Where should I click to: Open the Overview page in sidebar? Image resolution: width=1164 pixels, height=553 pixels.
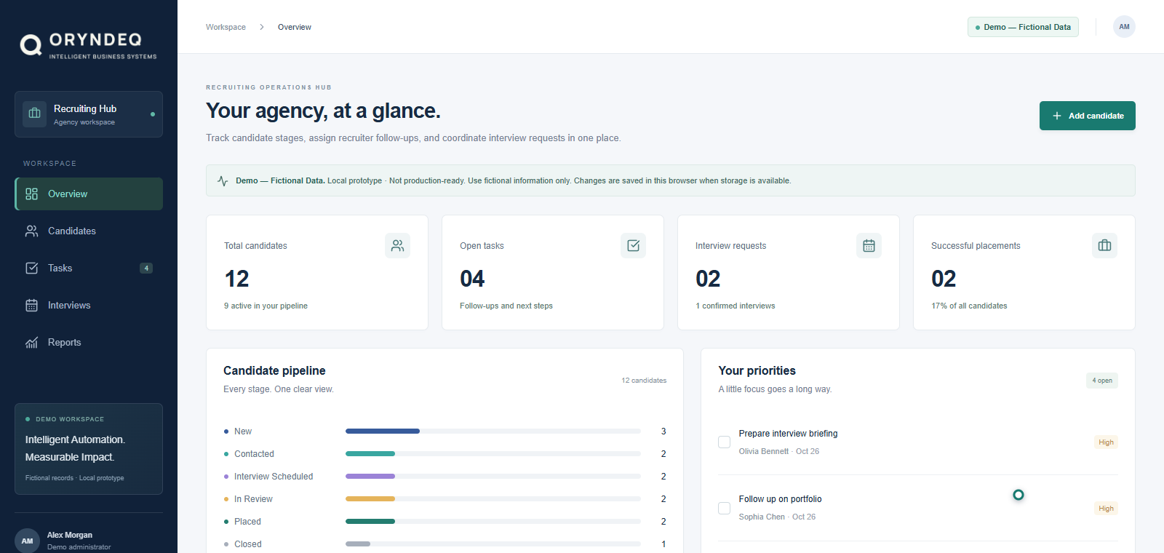click(x=89, y=194)
